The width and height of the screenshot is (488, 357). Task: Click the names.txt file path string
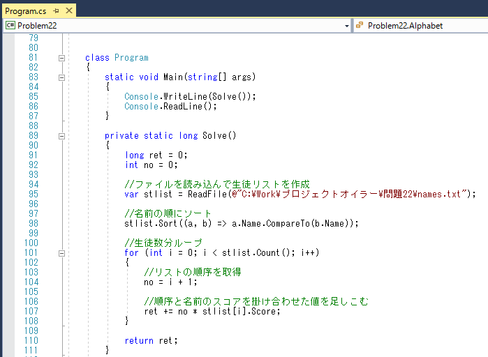coord(350,195)
